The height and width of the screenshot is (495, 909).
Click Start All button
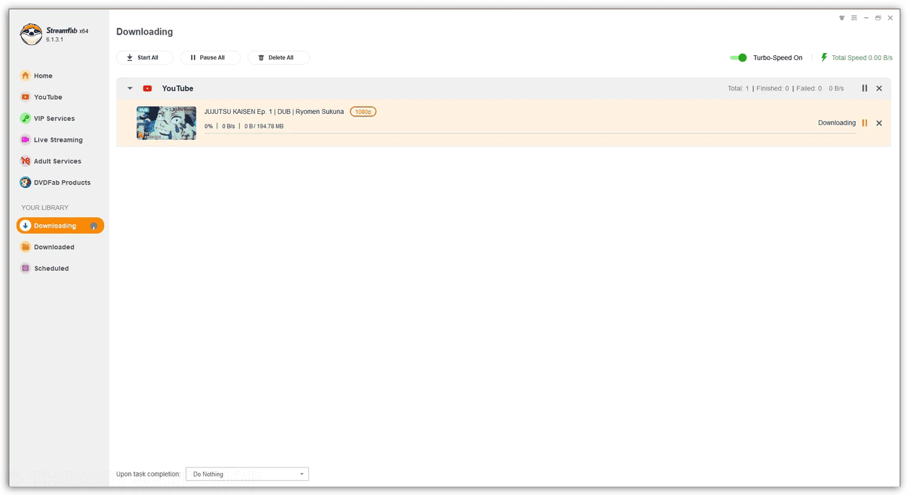point(145,57)
